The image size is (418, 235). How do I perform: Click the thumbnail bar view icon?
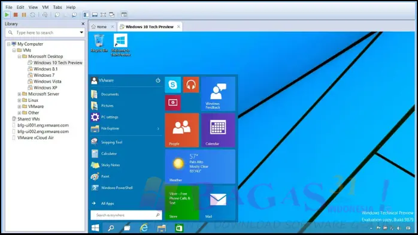click(95, 15)
